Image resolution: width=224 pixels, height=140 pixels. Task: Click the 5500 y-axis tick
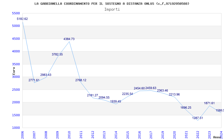click(x=16, y=13)
